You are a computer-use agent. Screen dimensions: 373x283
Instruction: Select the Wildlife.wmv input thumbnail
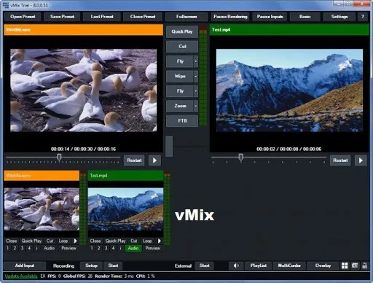[42, 209]
